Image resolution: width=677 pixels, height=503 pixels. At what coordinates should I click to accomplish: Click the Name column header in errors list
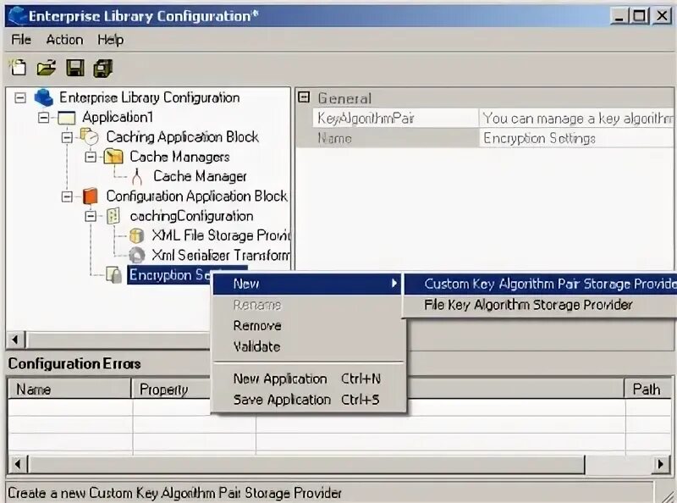(x=69, y=389)
